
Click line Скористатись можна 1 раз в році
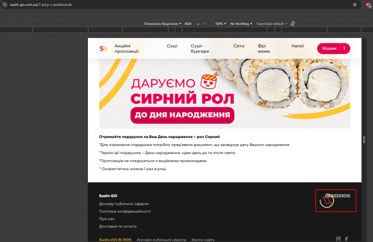pyautogui.click(x=133, y=169)
